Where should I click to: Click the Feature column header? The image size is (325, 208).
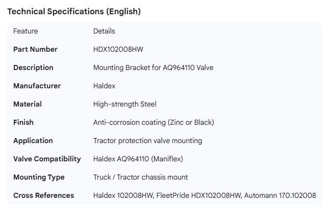25,31
